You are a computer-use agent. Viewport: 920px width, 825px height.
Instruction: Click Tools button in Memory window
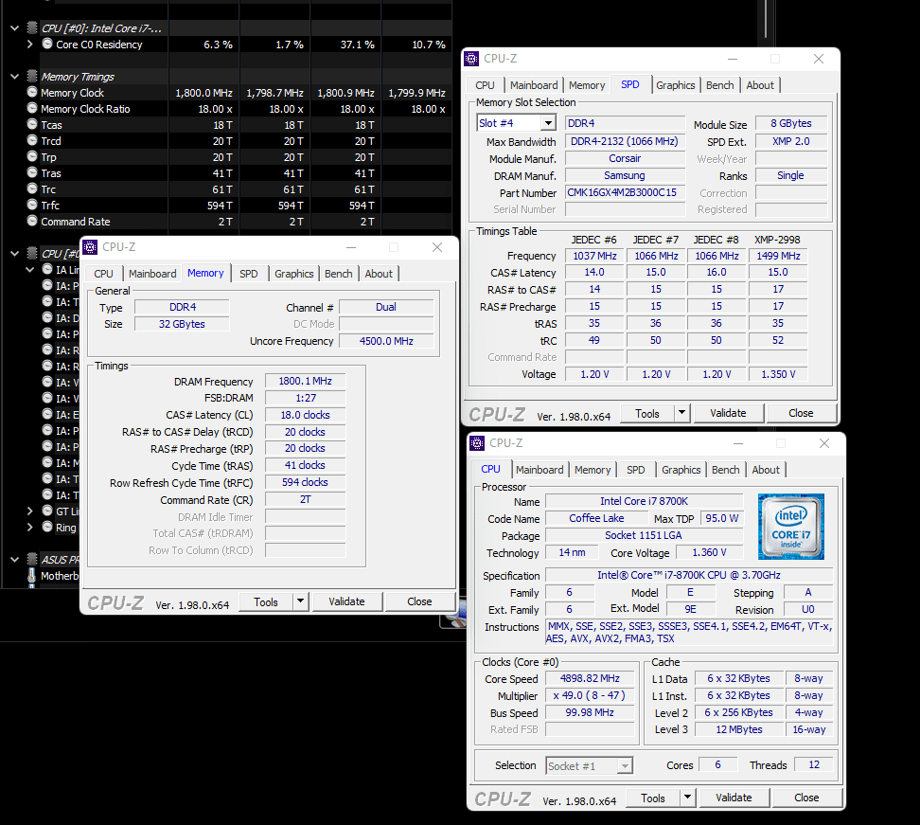[x=266, y=601]
